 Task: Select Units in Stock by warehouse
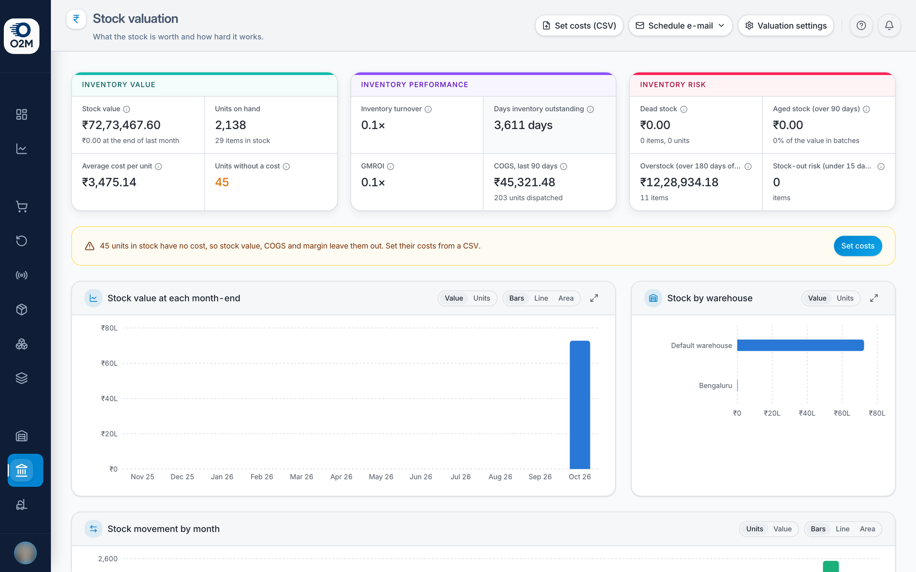pyautogui.click(x=845, y=298)
